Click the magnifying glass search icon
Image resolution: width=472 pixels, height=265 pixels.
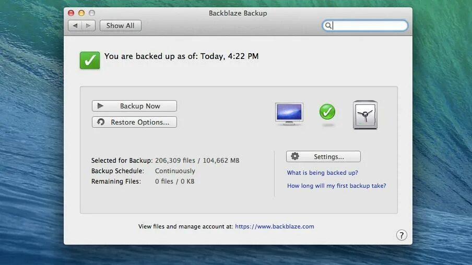pyautogui.click(x=328, y=26)
